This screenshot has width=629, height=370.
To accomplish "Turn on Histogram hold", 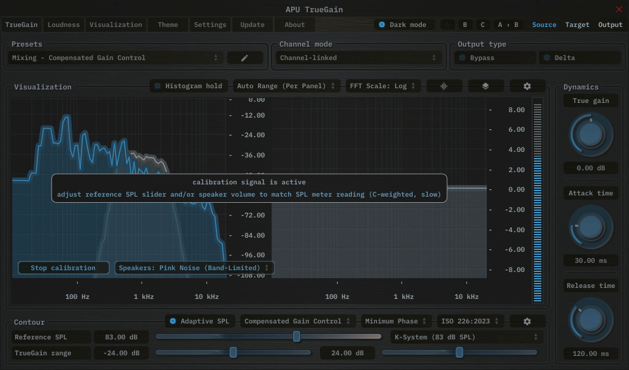I will 158,86.
